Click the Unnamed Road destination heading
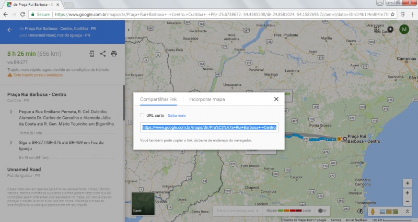 24,169
